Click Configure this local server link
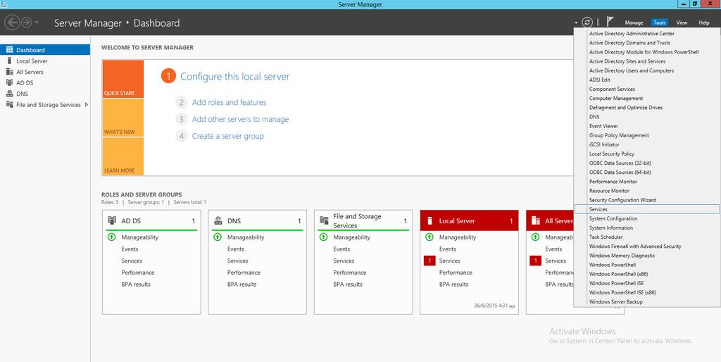 (235, 77)
